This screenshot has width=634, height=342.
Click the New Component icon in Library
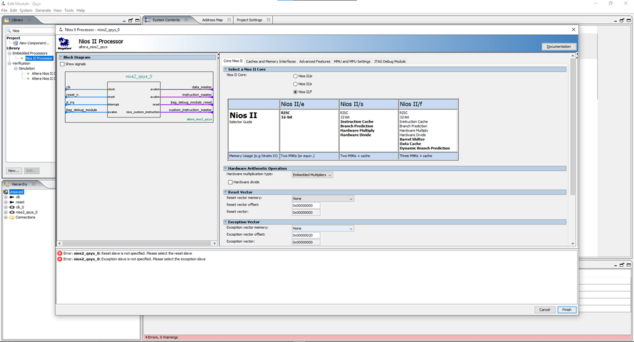click(16, 43)
